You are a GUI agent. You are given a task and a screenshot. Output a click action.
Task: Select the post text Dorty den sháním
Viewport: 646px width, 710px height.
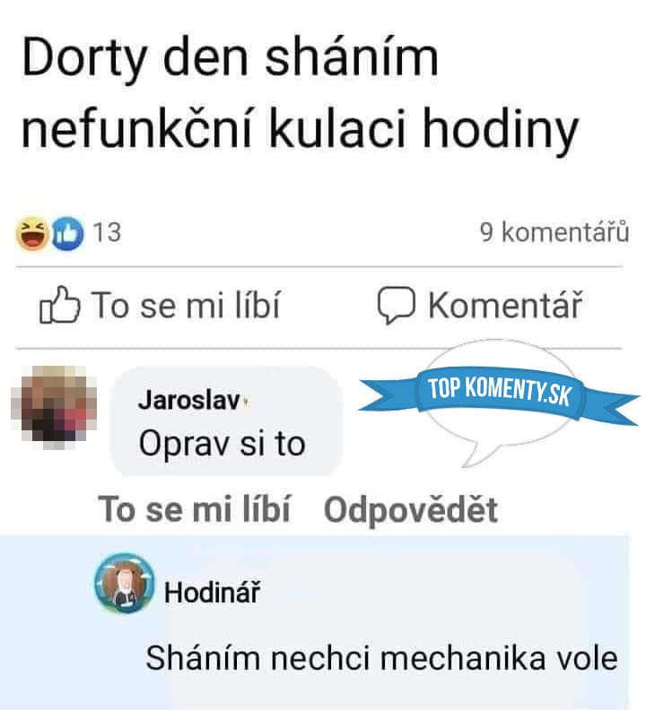tap(231, 58)
